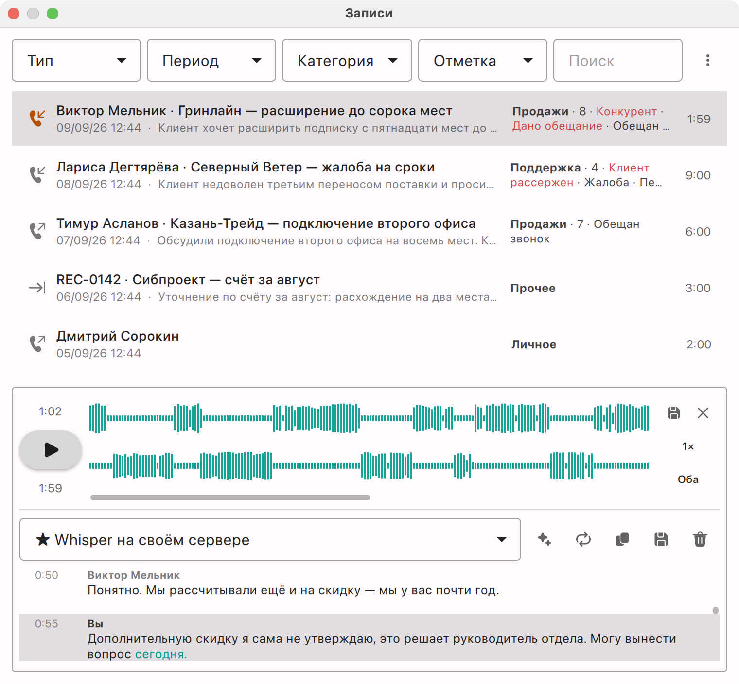The width and height of the screenshot is (739, 684).
Task: Delete transcript using the trash icon
Action: pos(700,539)
